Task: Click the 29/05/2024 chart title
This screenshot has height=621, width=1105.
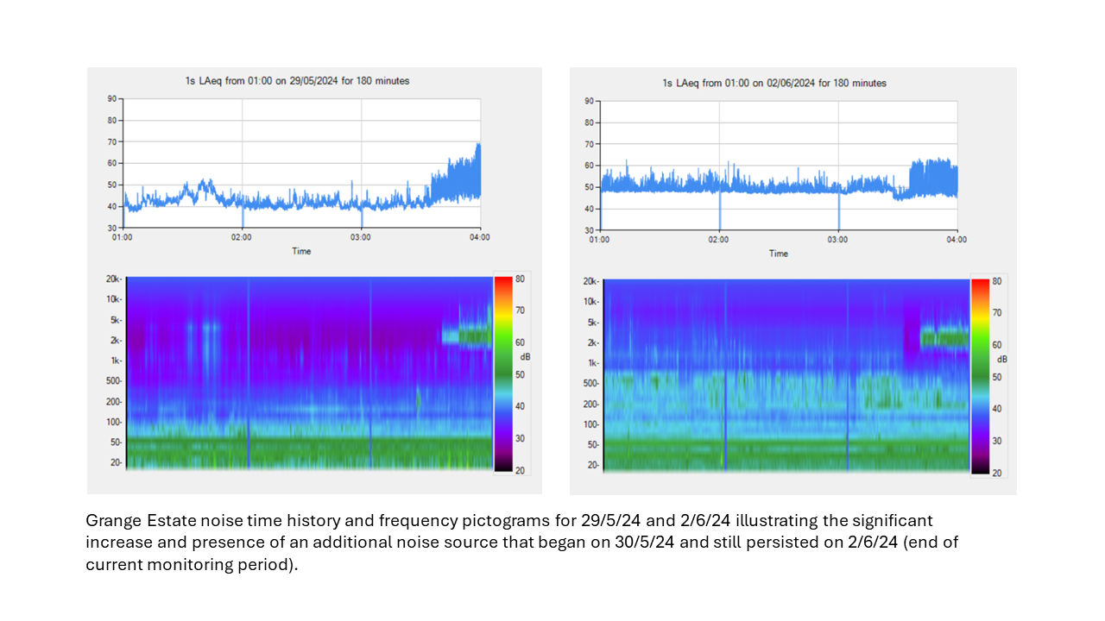Action: coord(297,81)
